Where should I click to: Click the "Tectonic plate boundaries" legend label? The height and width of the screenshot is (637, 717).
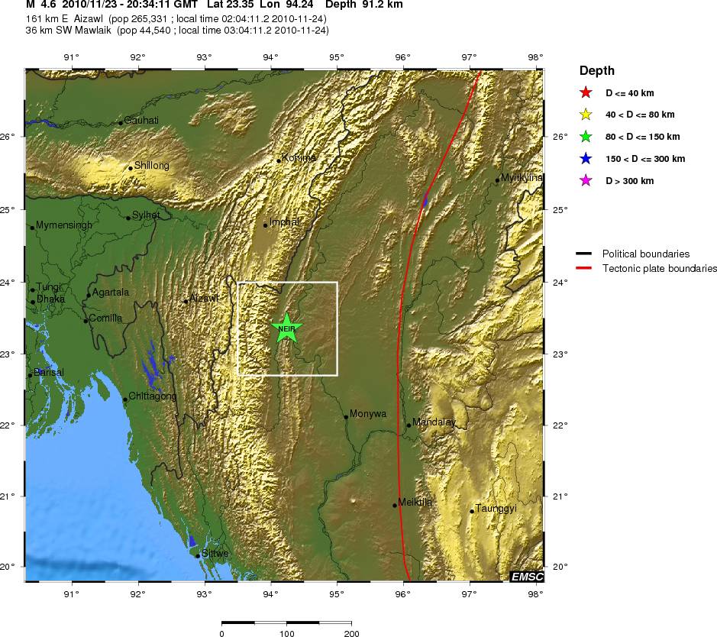pyautogui.click(x=660, y=268)
